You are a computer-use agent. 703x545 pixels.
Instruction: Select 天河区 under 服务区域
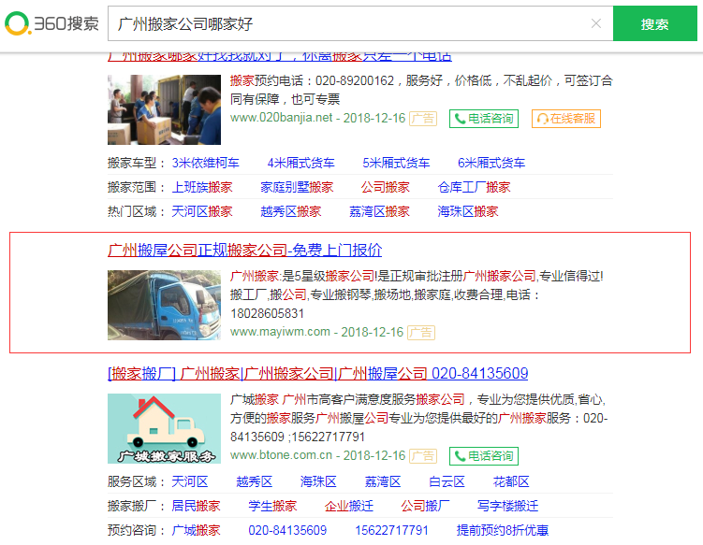coord(190,481)
